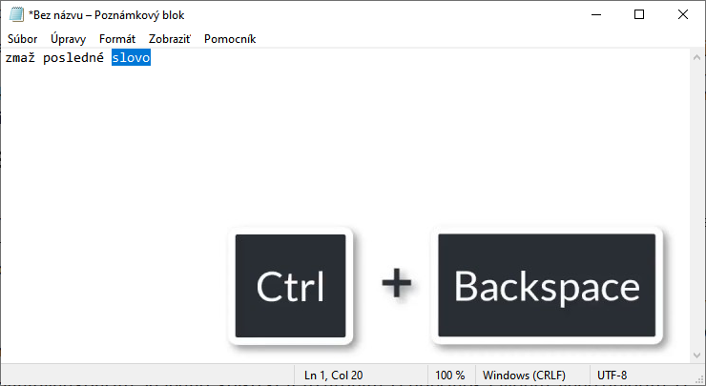Viewport: 706px width, 386px height.
Task: Click the Ctrl key graphic
Action: [x=290, y=286]
